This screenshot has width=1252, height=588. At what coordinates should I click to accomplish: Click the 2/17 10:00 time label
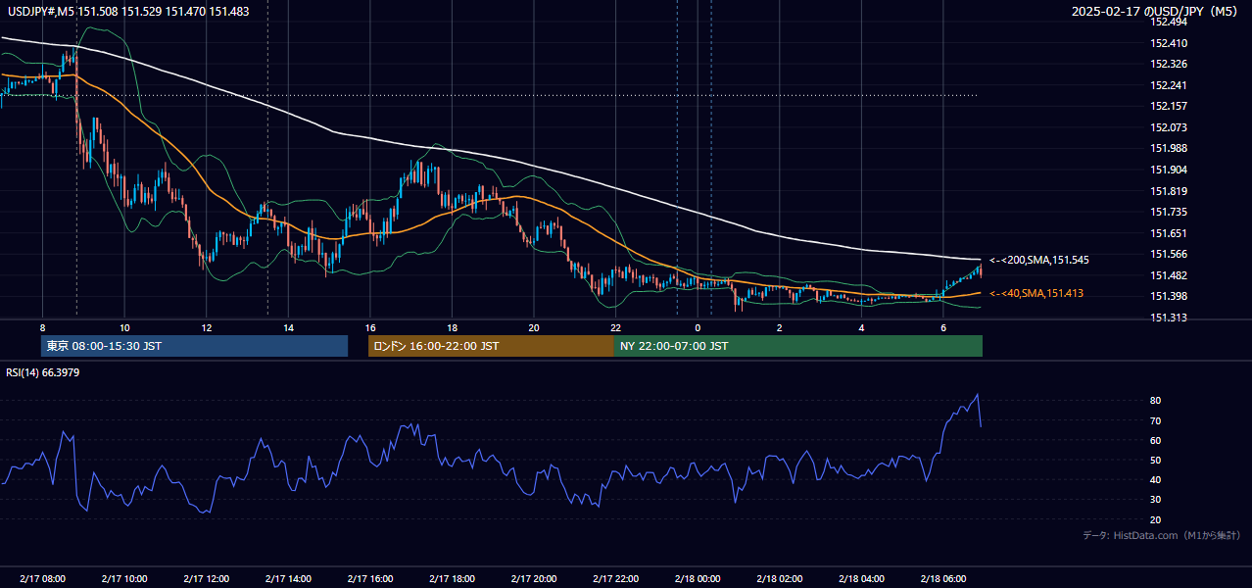[x=124, y=579]
